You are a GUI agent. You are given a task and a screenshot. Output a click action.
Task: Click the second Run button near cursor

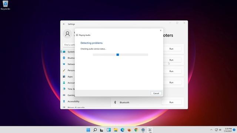click(x=171, y=60)
